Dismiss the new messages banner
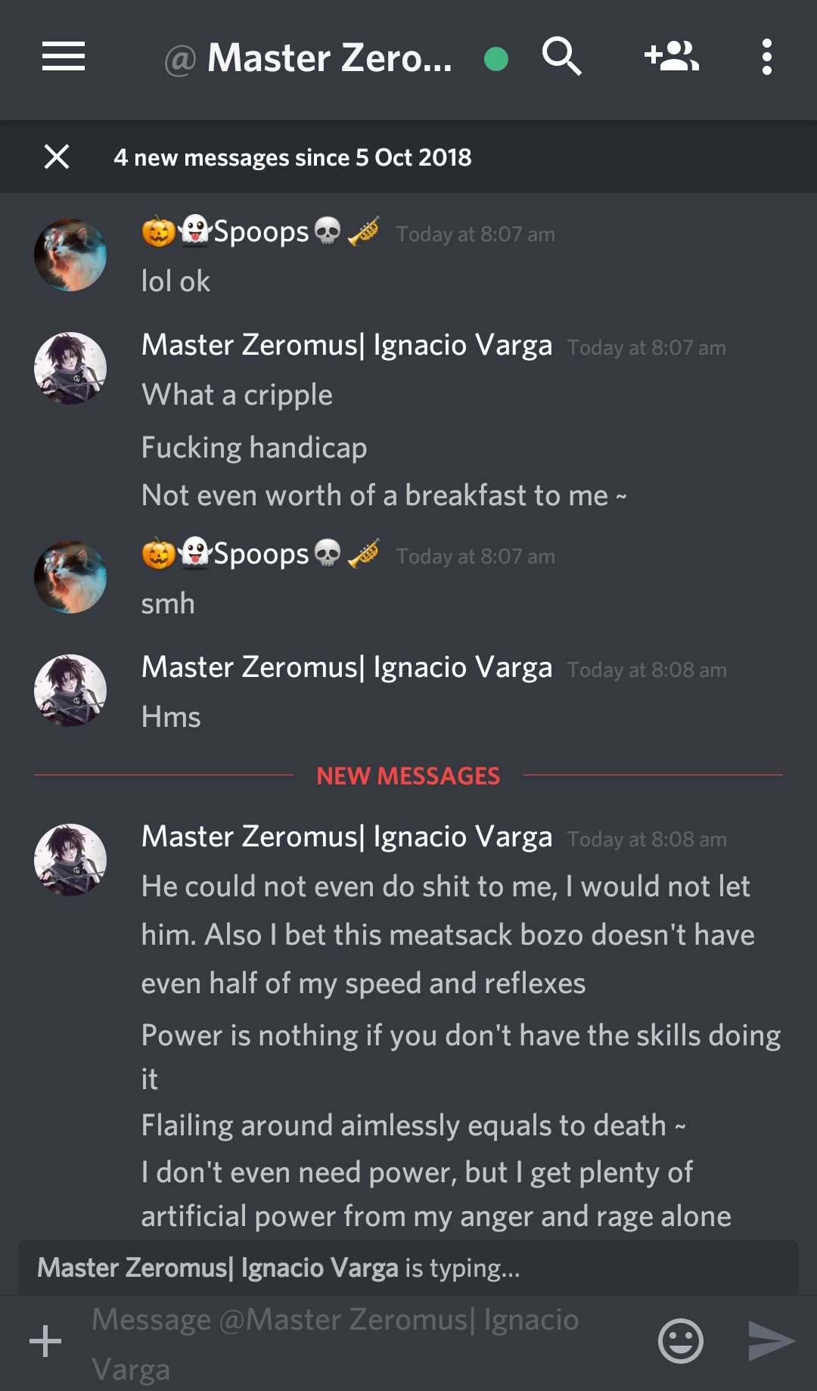The height and width of the screenshot is (1391, 817). click(57, 157)
